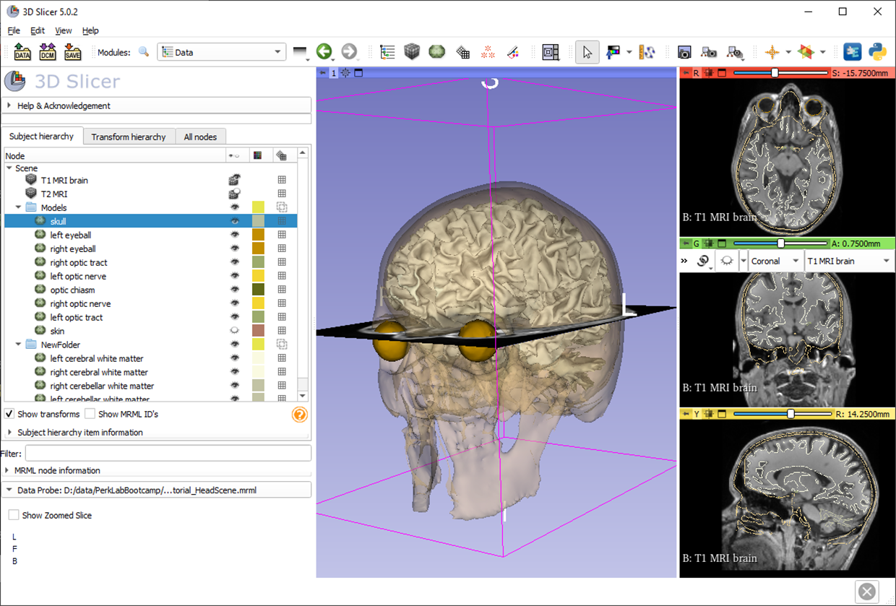Go back to the previous module
The image size is (896, 606).
(324, 51)
